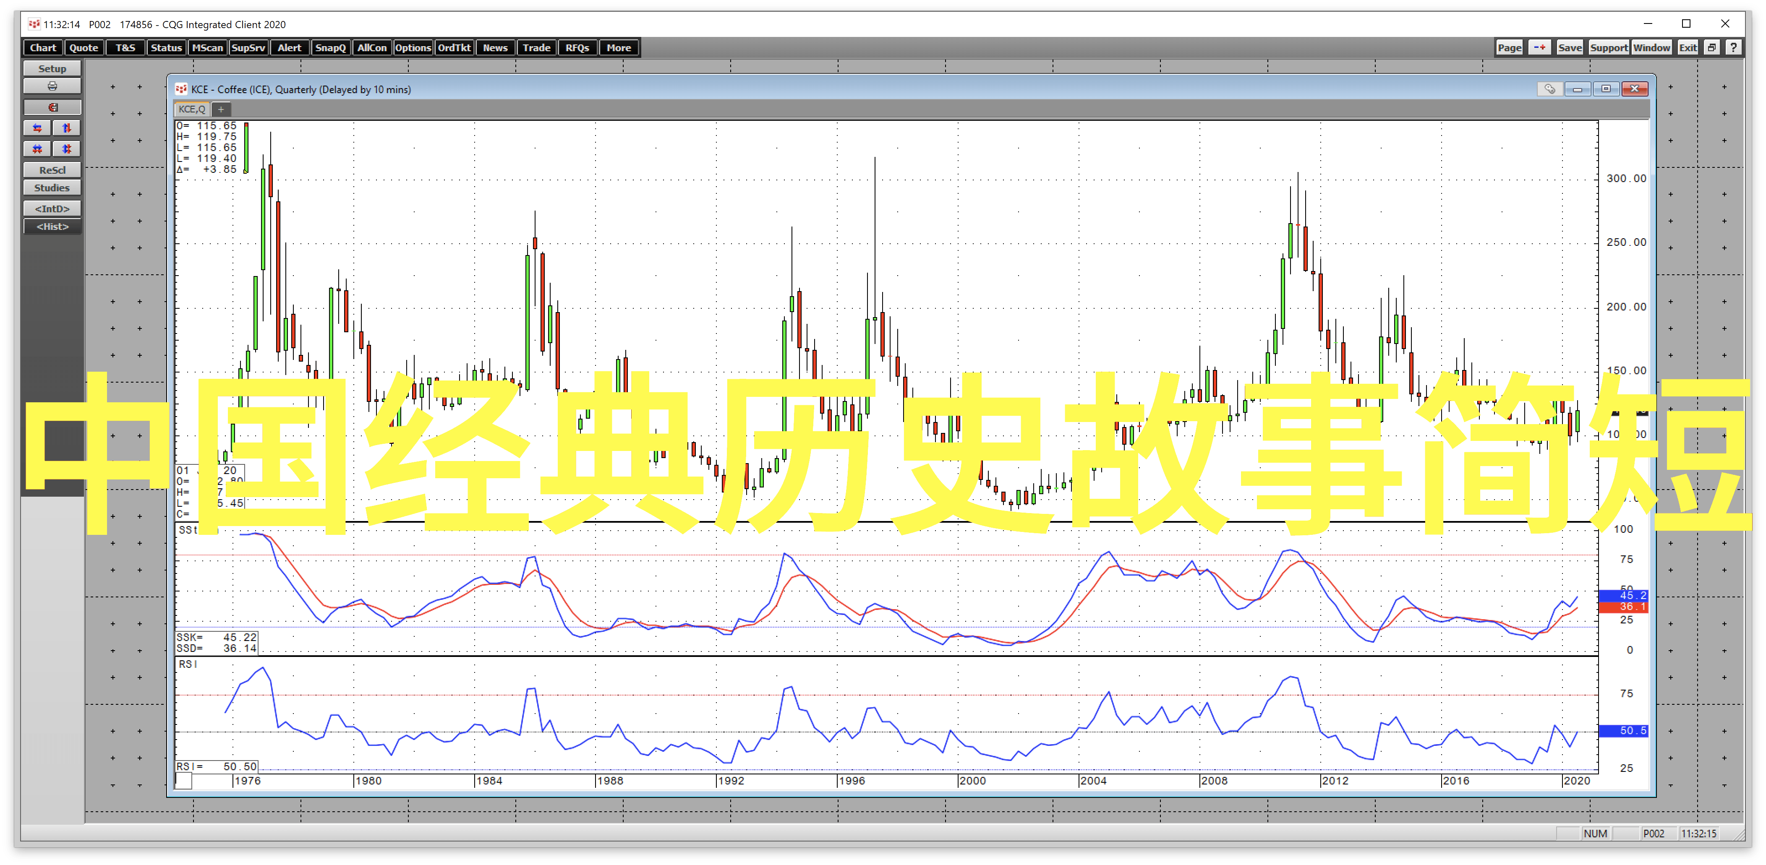Click the RSI= 50.50 value box
This screenshot has width=1766, height=865.
point(217,766)
